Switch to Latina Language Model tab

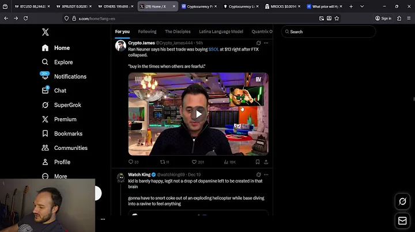coord(221,32)
